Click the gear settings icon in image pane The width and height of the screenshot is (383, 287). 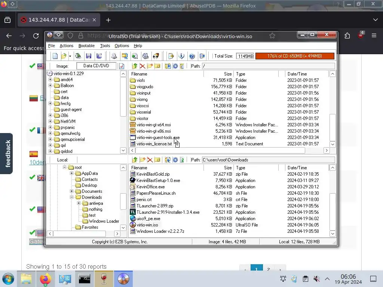(175, 66)
